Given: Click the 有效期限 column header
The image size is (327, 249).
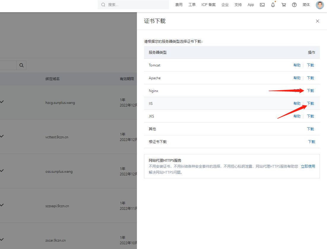Looking at the screenshot, I should point(127,79).
